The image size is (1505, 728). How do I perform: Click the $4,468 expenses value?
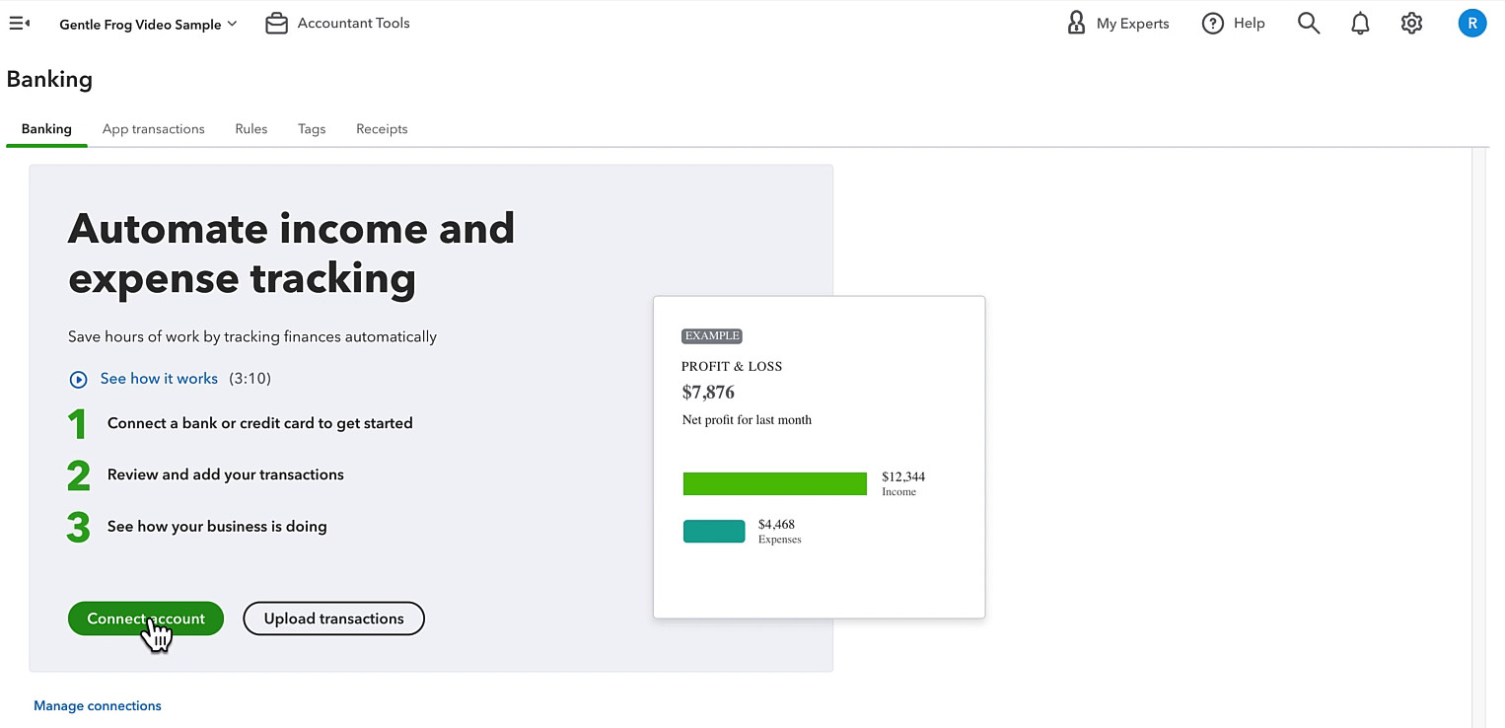coord(776,525)
